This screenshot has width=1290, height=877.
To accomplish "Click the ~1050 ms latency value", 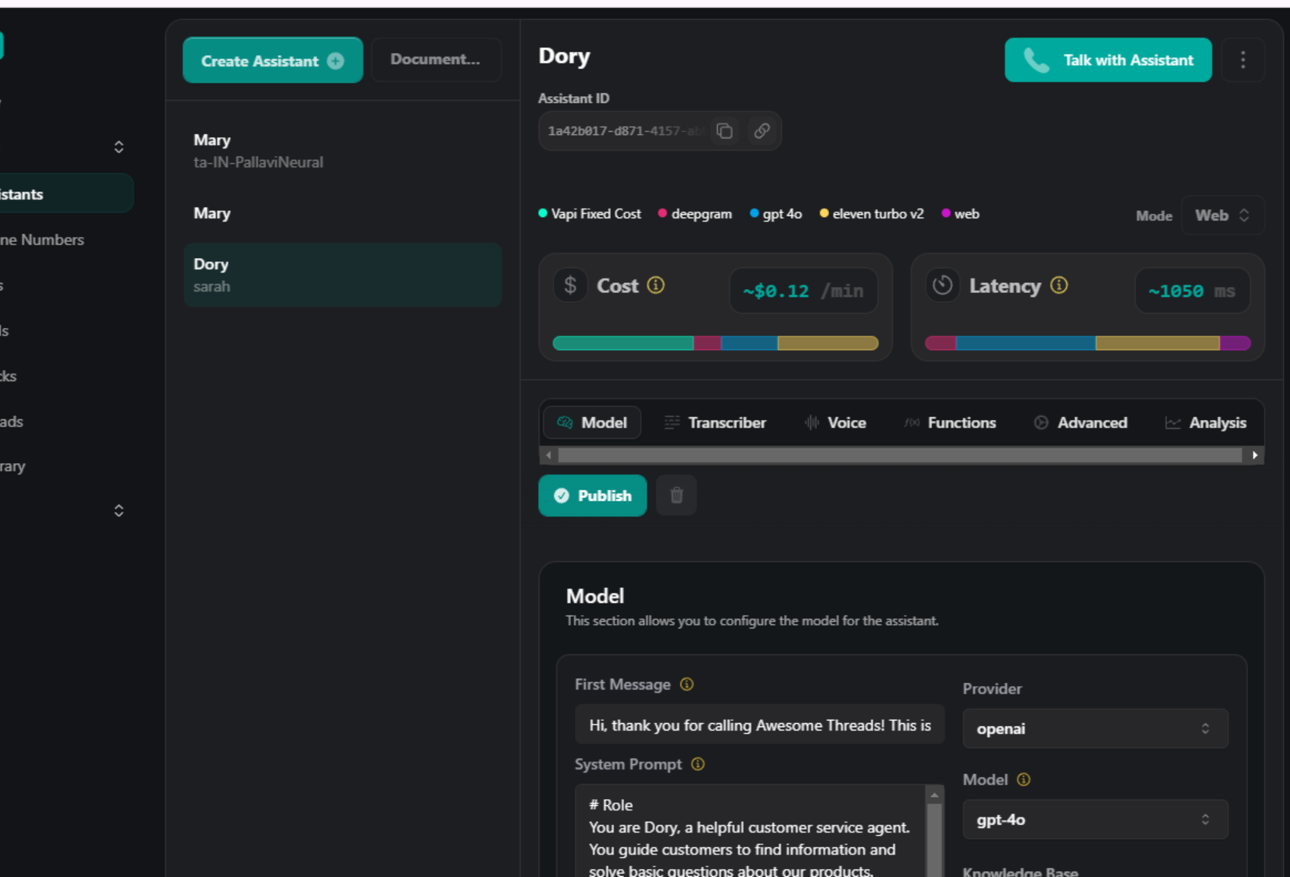I will tap(1193, 291).
